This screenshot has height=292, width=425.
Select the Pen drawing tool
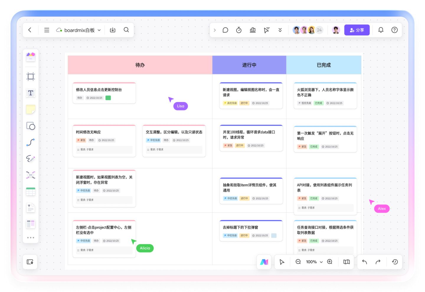pyautogui.click(x=31, y=159)
